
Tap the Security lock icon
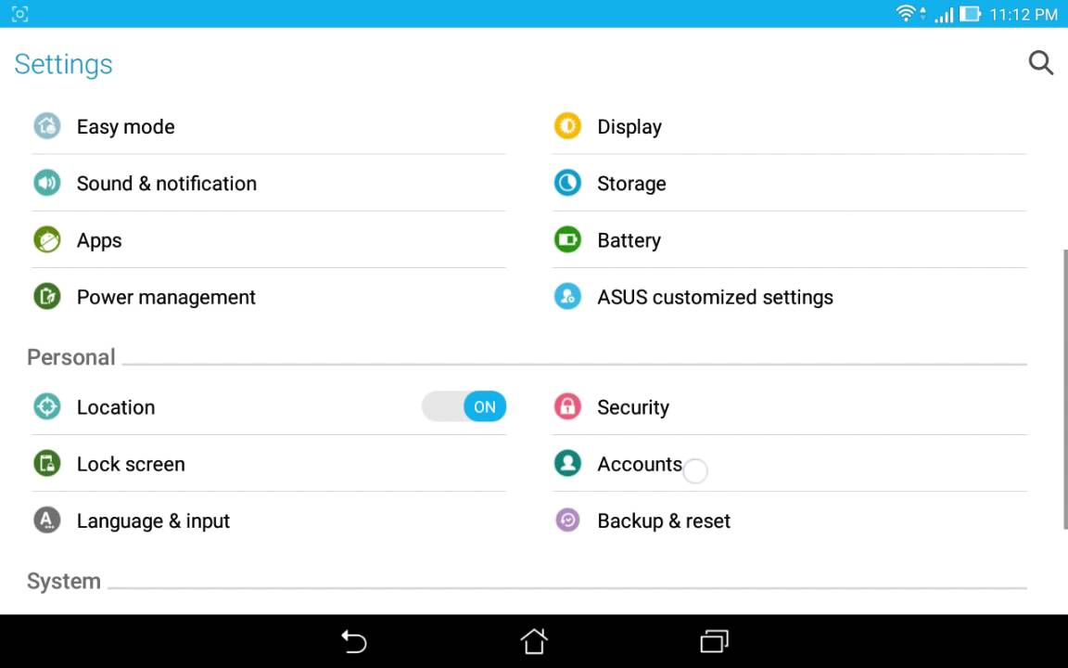pyautogui.click(x=567, y=406)
